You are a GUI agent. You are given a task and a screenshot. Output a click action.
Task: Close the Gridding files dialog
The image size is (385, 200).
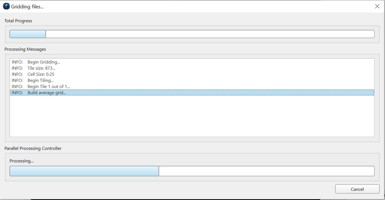point(377,6)
